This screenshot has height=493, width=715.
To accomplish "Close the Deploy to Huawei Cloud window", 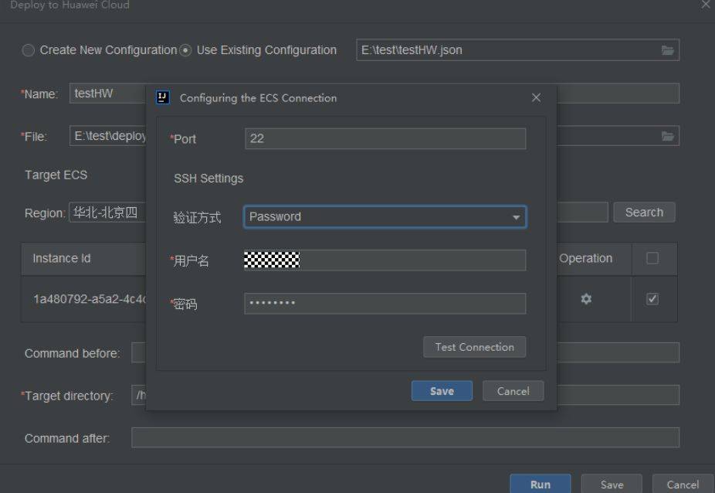I will click(x=706, y=4).
